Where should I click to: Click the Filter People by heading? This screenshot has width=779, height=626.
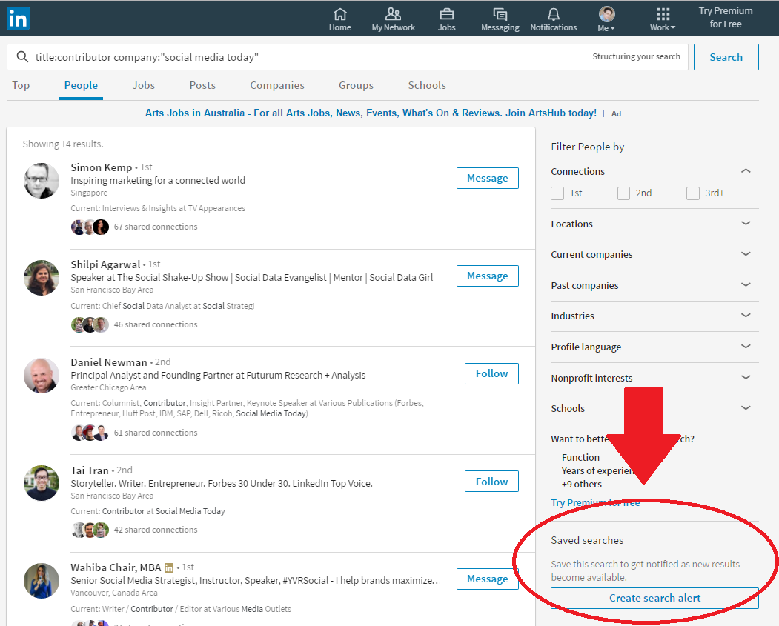pos(588,147)
